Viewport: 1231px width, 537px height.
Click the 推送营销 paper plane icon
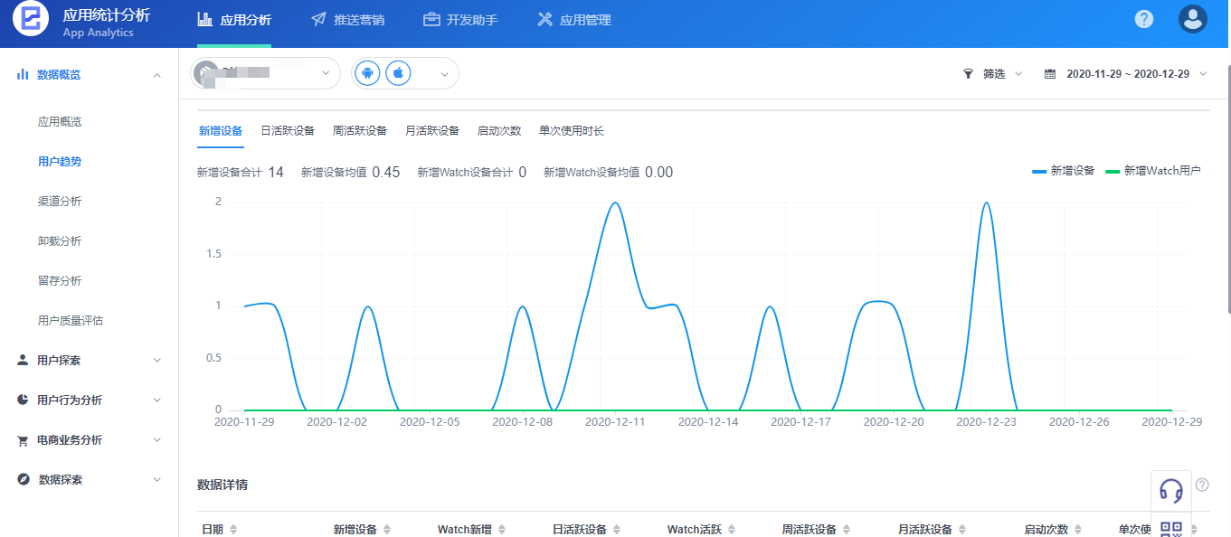tap(318, 19)
